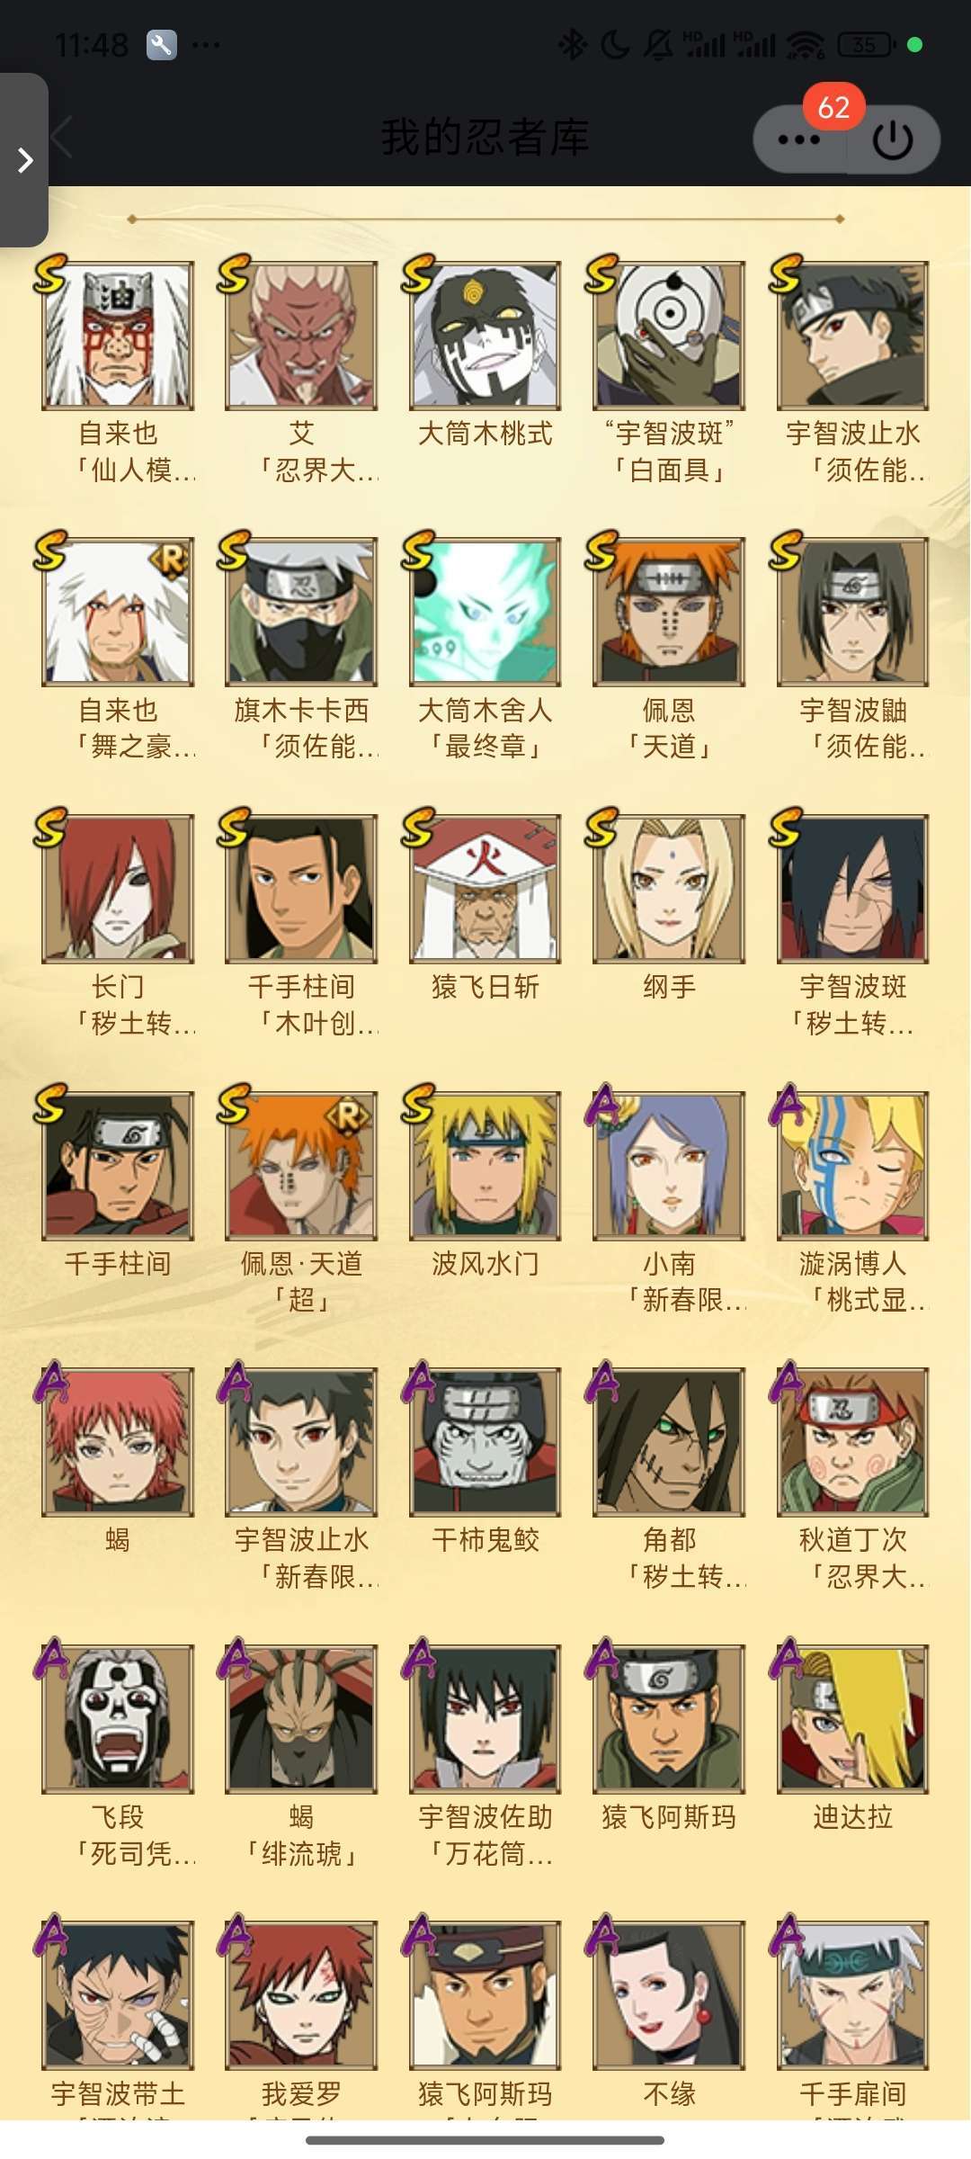Select the 漩涡博人「桃式显..」 portrait
Viewport: 971px width, 2159px height.
tap(852, 1166)
